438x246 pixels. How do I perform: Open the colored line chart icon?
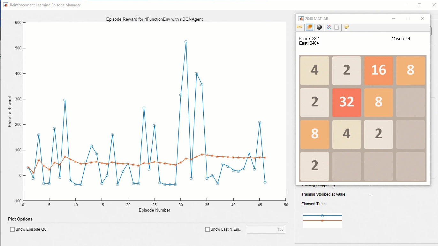[x=329, y=27]
